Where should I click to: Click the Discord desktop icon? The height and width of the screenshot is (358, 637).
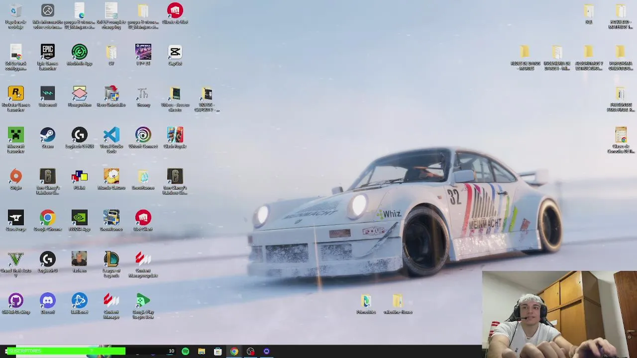47,304
